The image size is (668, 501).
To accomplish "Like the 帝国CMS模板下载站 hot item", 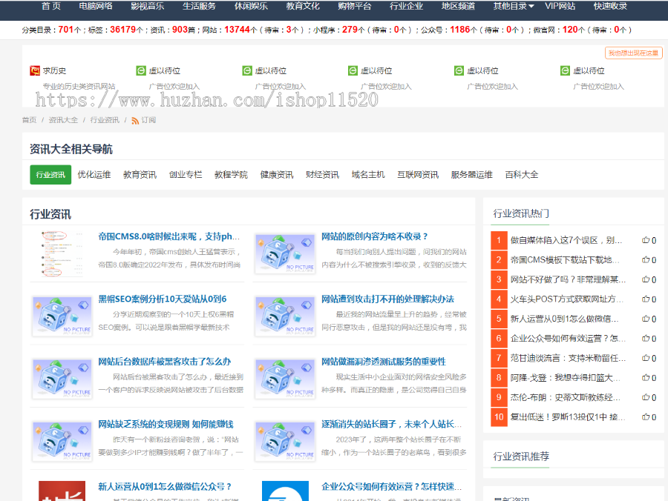I will 646,260.
